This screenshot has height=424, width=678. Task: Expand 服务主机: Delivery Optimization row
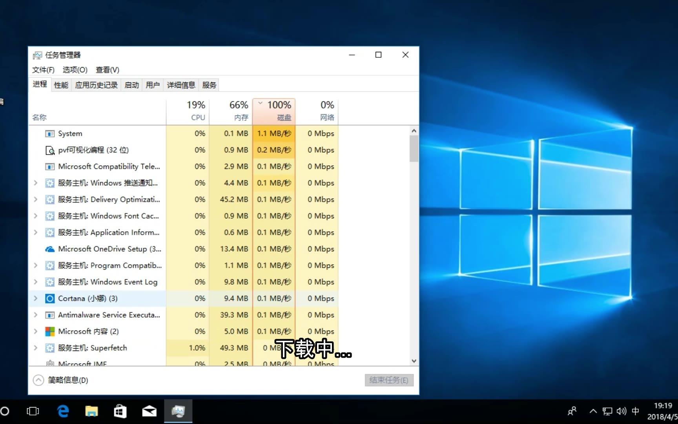point(36,200)
